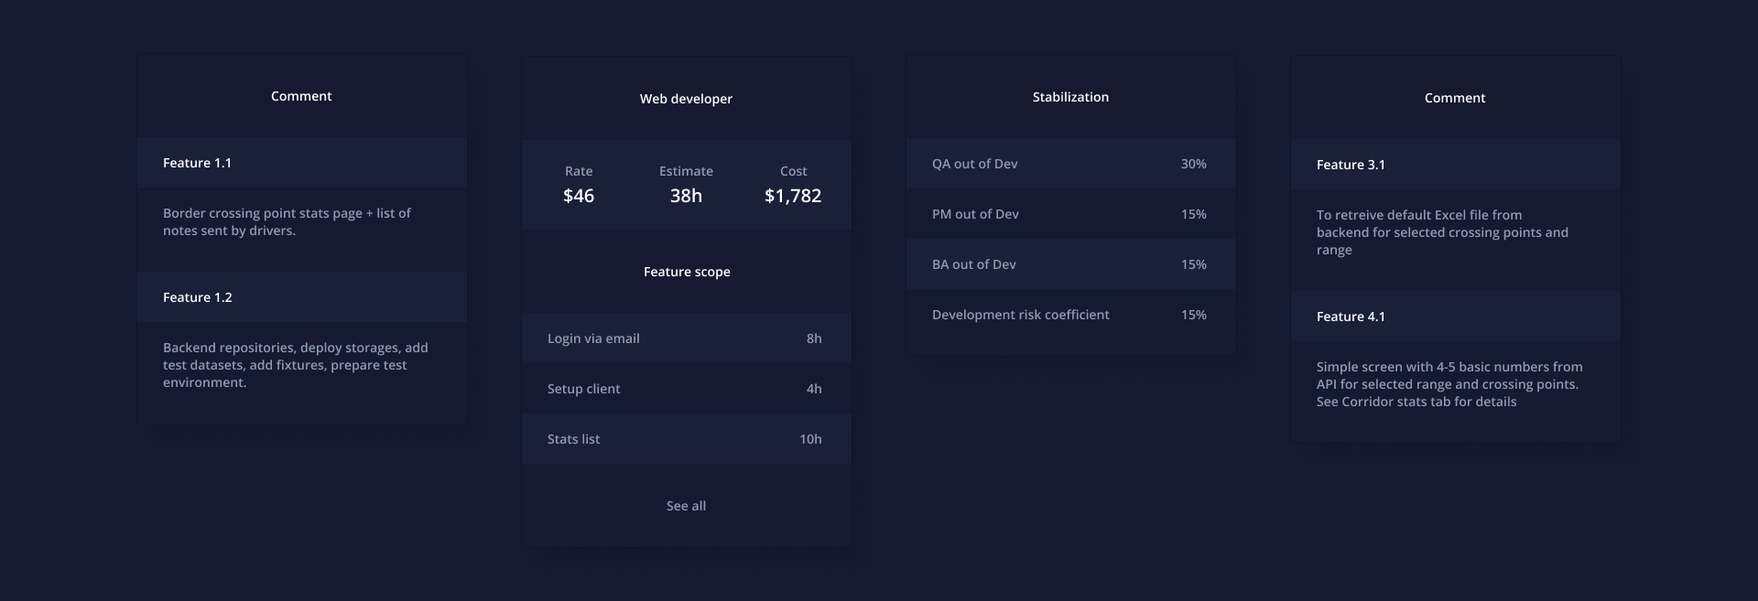Click the Stabilization card title

[x=1070, y=97]
